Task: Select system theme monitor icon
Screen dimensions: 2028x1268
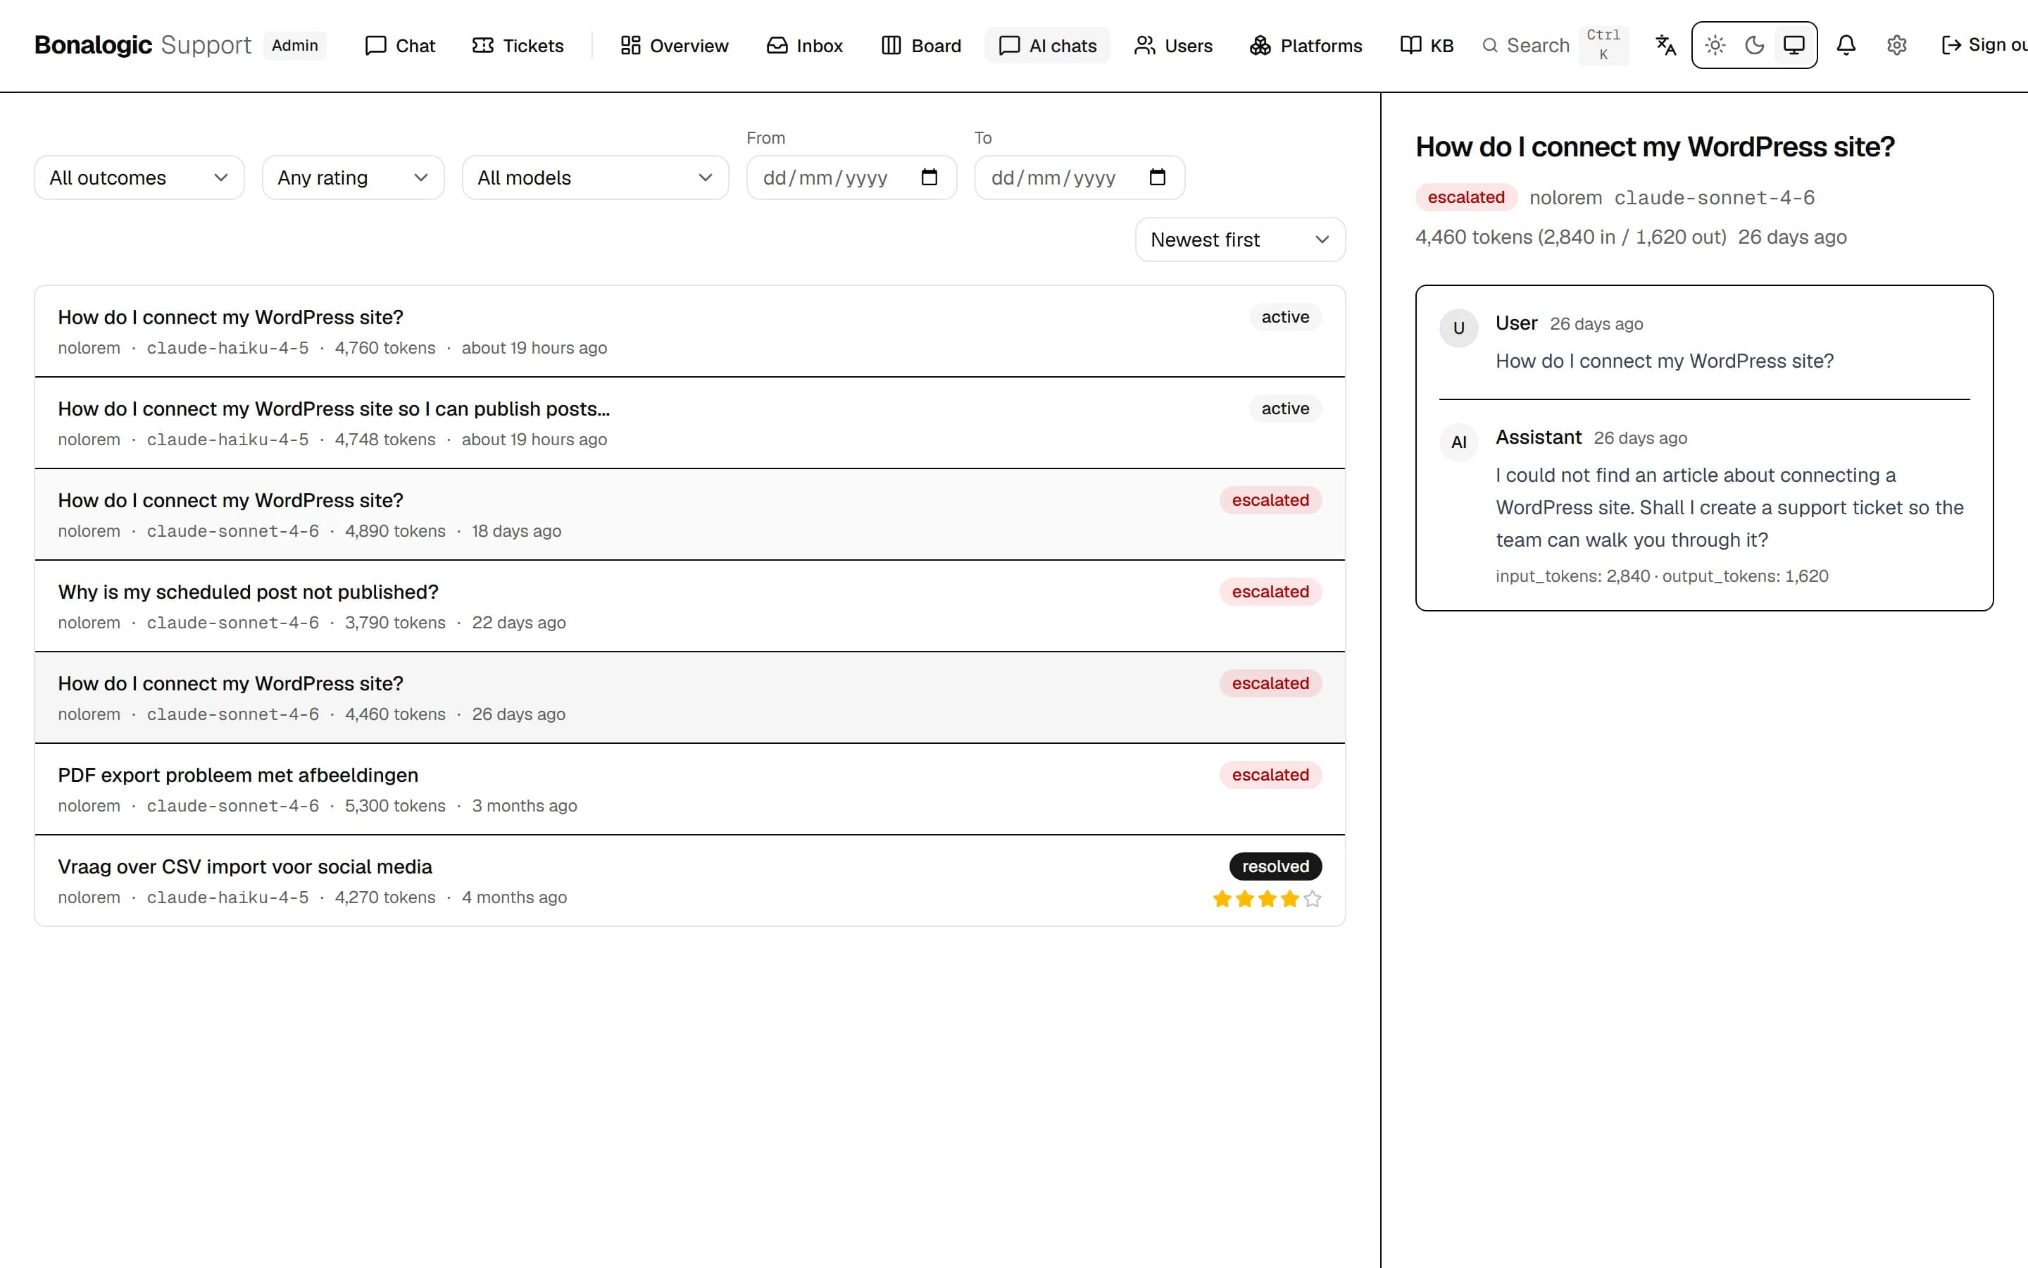Action: point(1794,45)
